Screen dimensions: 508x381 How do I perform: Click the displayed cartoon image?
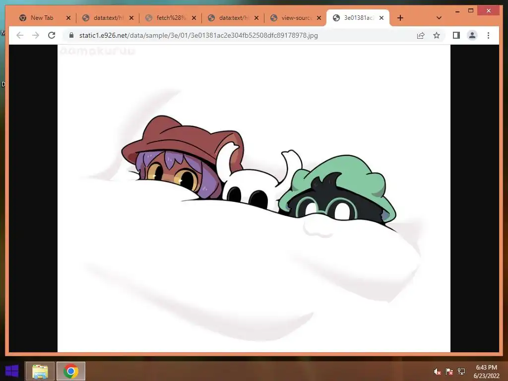click(254, 198)
